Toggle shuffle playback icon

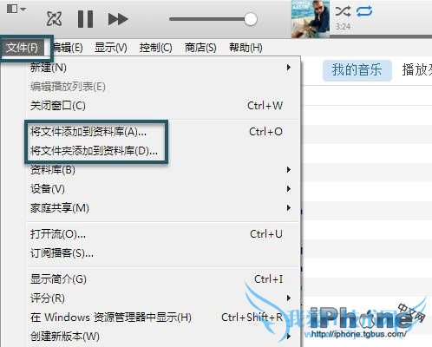(x=343, y=11)
